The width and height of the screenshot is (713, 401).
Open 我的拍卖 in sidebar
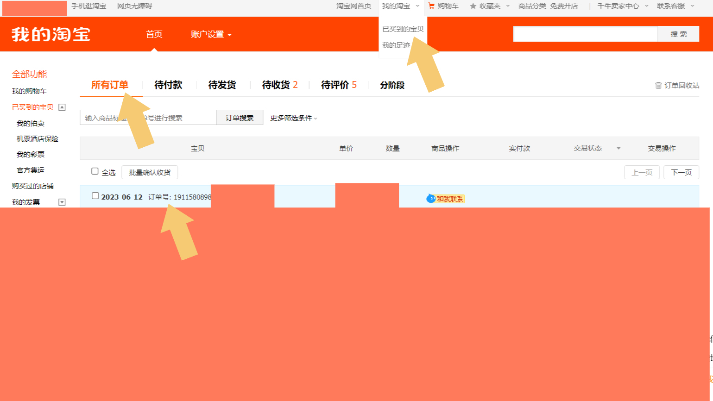click(x=31, y=124)
